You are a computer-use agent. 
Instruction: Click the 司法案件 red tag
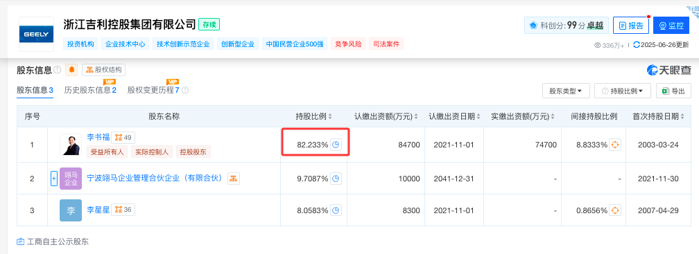tap(386, 44)
